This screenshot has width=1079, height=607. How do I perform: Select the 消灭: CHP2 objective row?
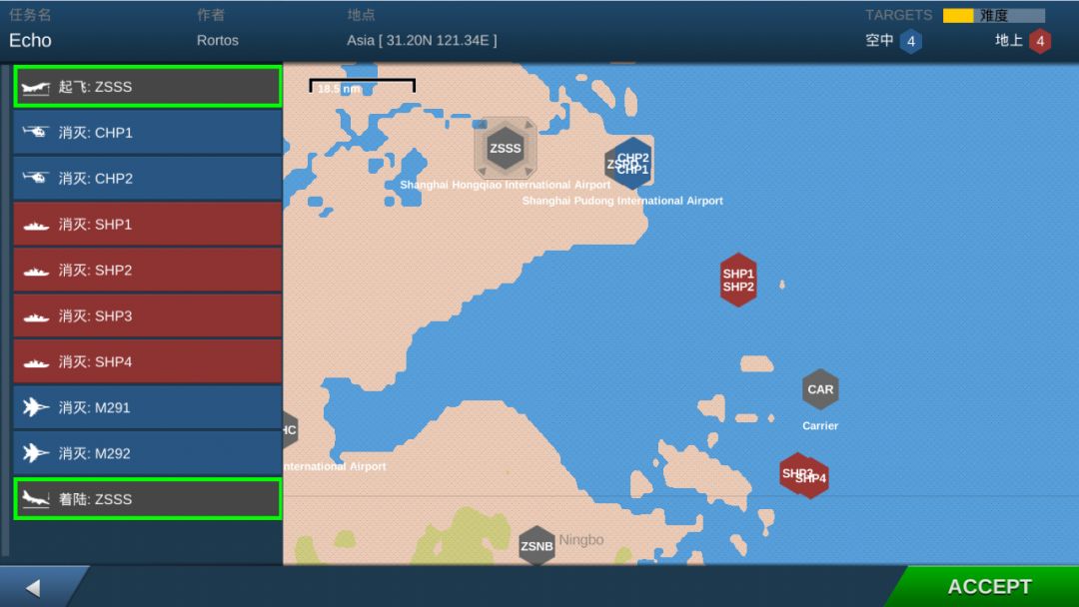(x=147, y=178)
